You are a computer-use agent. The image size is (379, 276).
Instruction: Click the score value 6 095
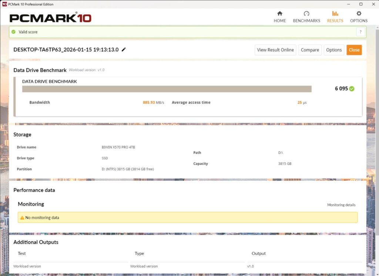point(341,89)
